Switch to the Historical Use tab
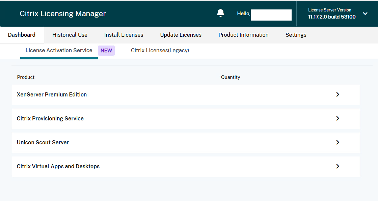The height and width of the screenshot is (201, 378). pyautogui.click(x=70, y=35)
